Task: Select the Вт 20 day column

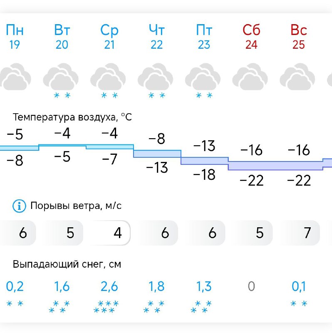Action: 62,37
